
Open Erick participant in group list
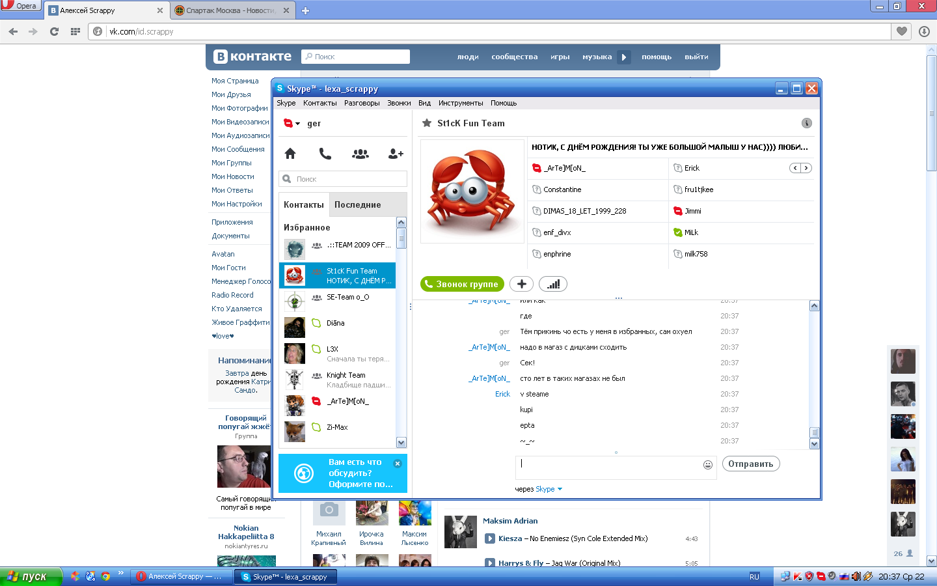(x=692, y=168)
